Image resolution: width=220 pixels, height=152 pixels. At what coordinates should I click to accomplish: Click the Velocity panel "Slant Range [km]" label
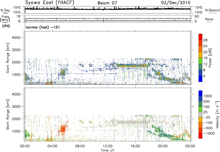point(8,115)
